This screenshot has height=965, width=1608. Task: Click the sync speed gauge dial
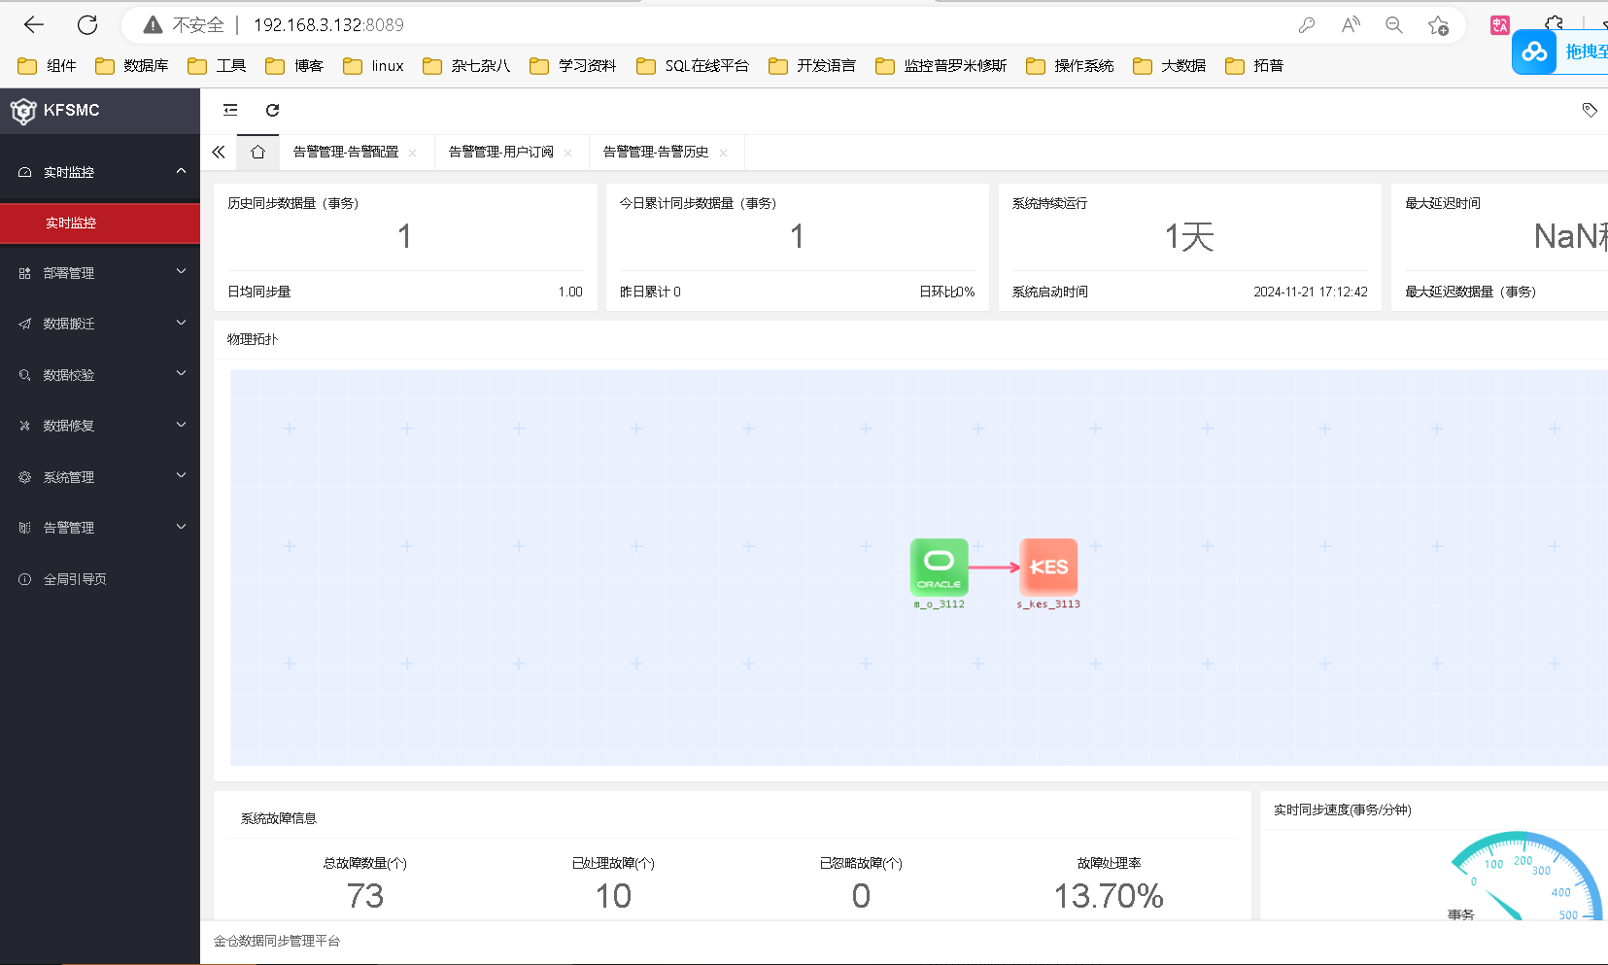[x=1525, y=878]
